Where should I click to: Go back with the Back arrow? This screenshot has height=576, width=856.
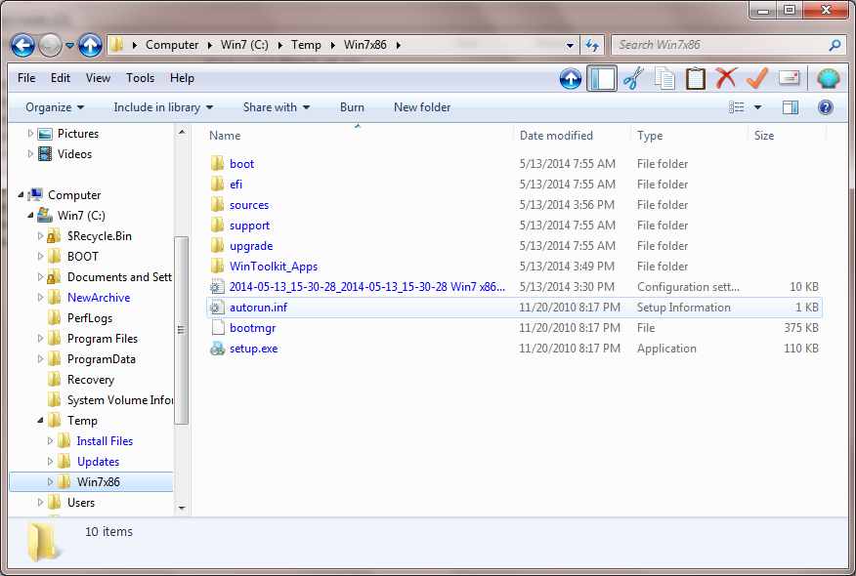23,45
